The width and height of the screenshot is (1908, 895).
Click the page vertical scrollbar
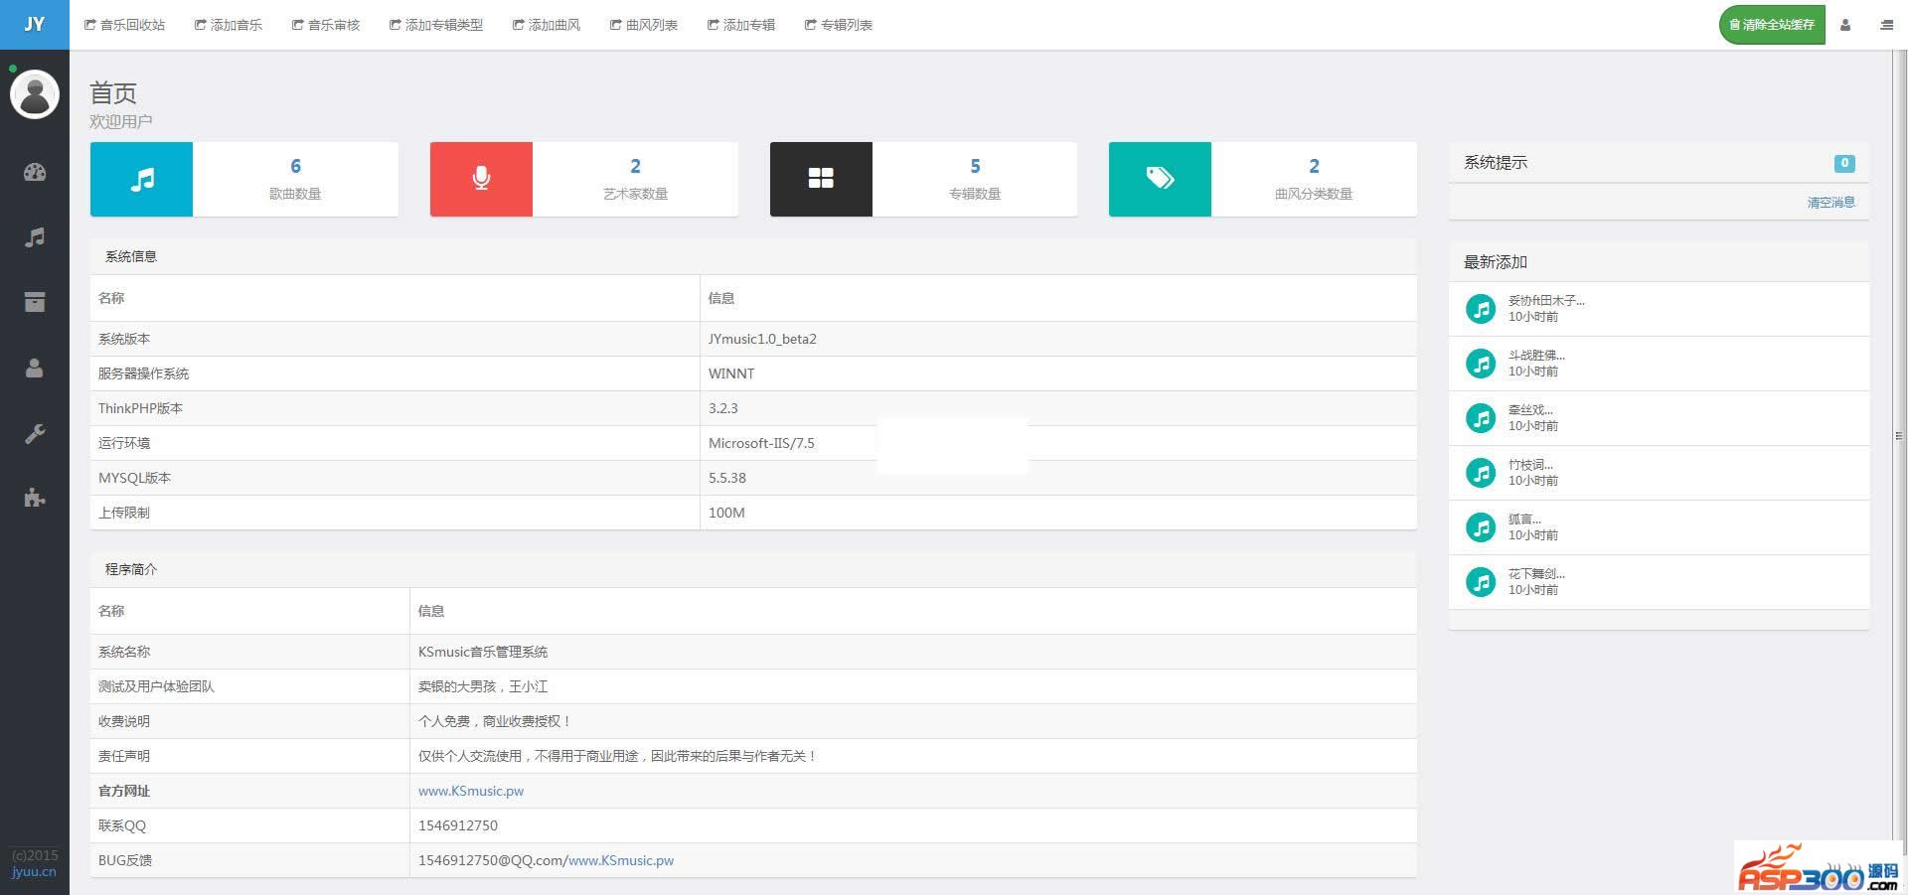pyautogui.click(x=1899, y=435)
